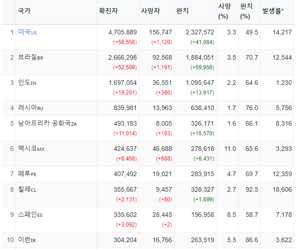Select the 이란 IR country name
296x249 pixels.
(x=27, y=240)
